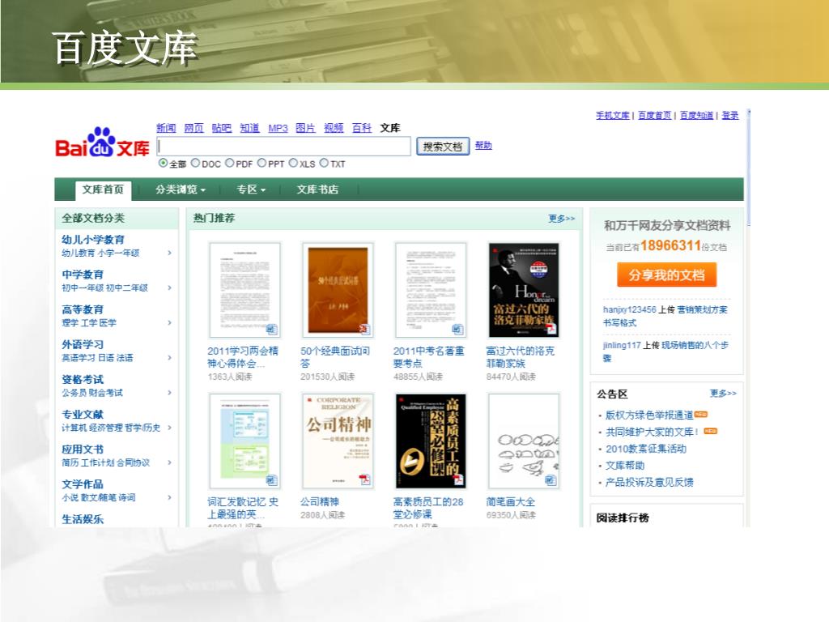This screenshot has width=829, height=622.
Task: Open the 生活娱乐 category heading
Action: click(x=83, y=519)
